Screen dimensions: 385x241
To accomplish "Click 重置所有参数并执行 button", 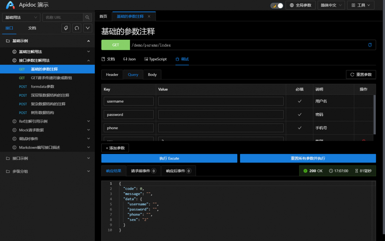I will pos(308,158).
